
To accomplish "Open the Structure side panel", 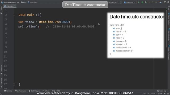I will pos(1,83).
